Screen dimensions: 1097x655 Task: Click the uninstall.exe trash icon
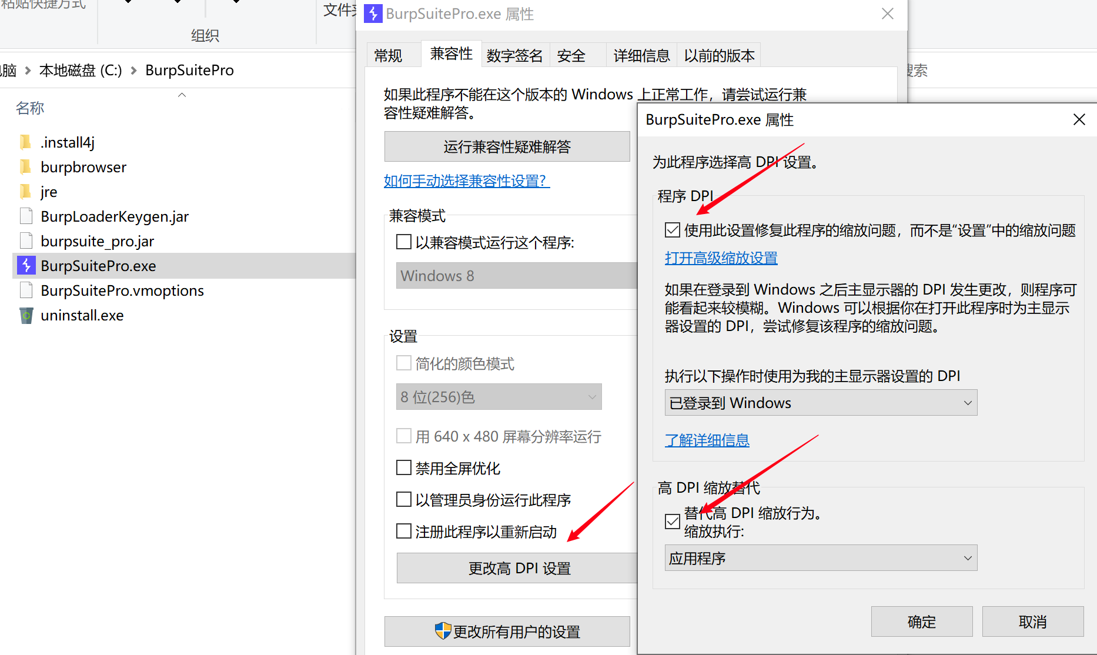26,315
